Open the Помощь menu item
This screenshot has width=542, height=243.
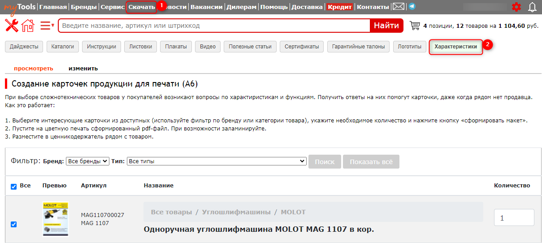click(274, 7)
